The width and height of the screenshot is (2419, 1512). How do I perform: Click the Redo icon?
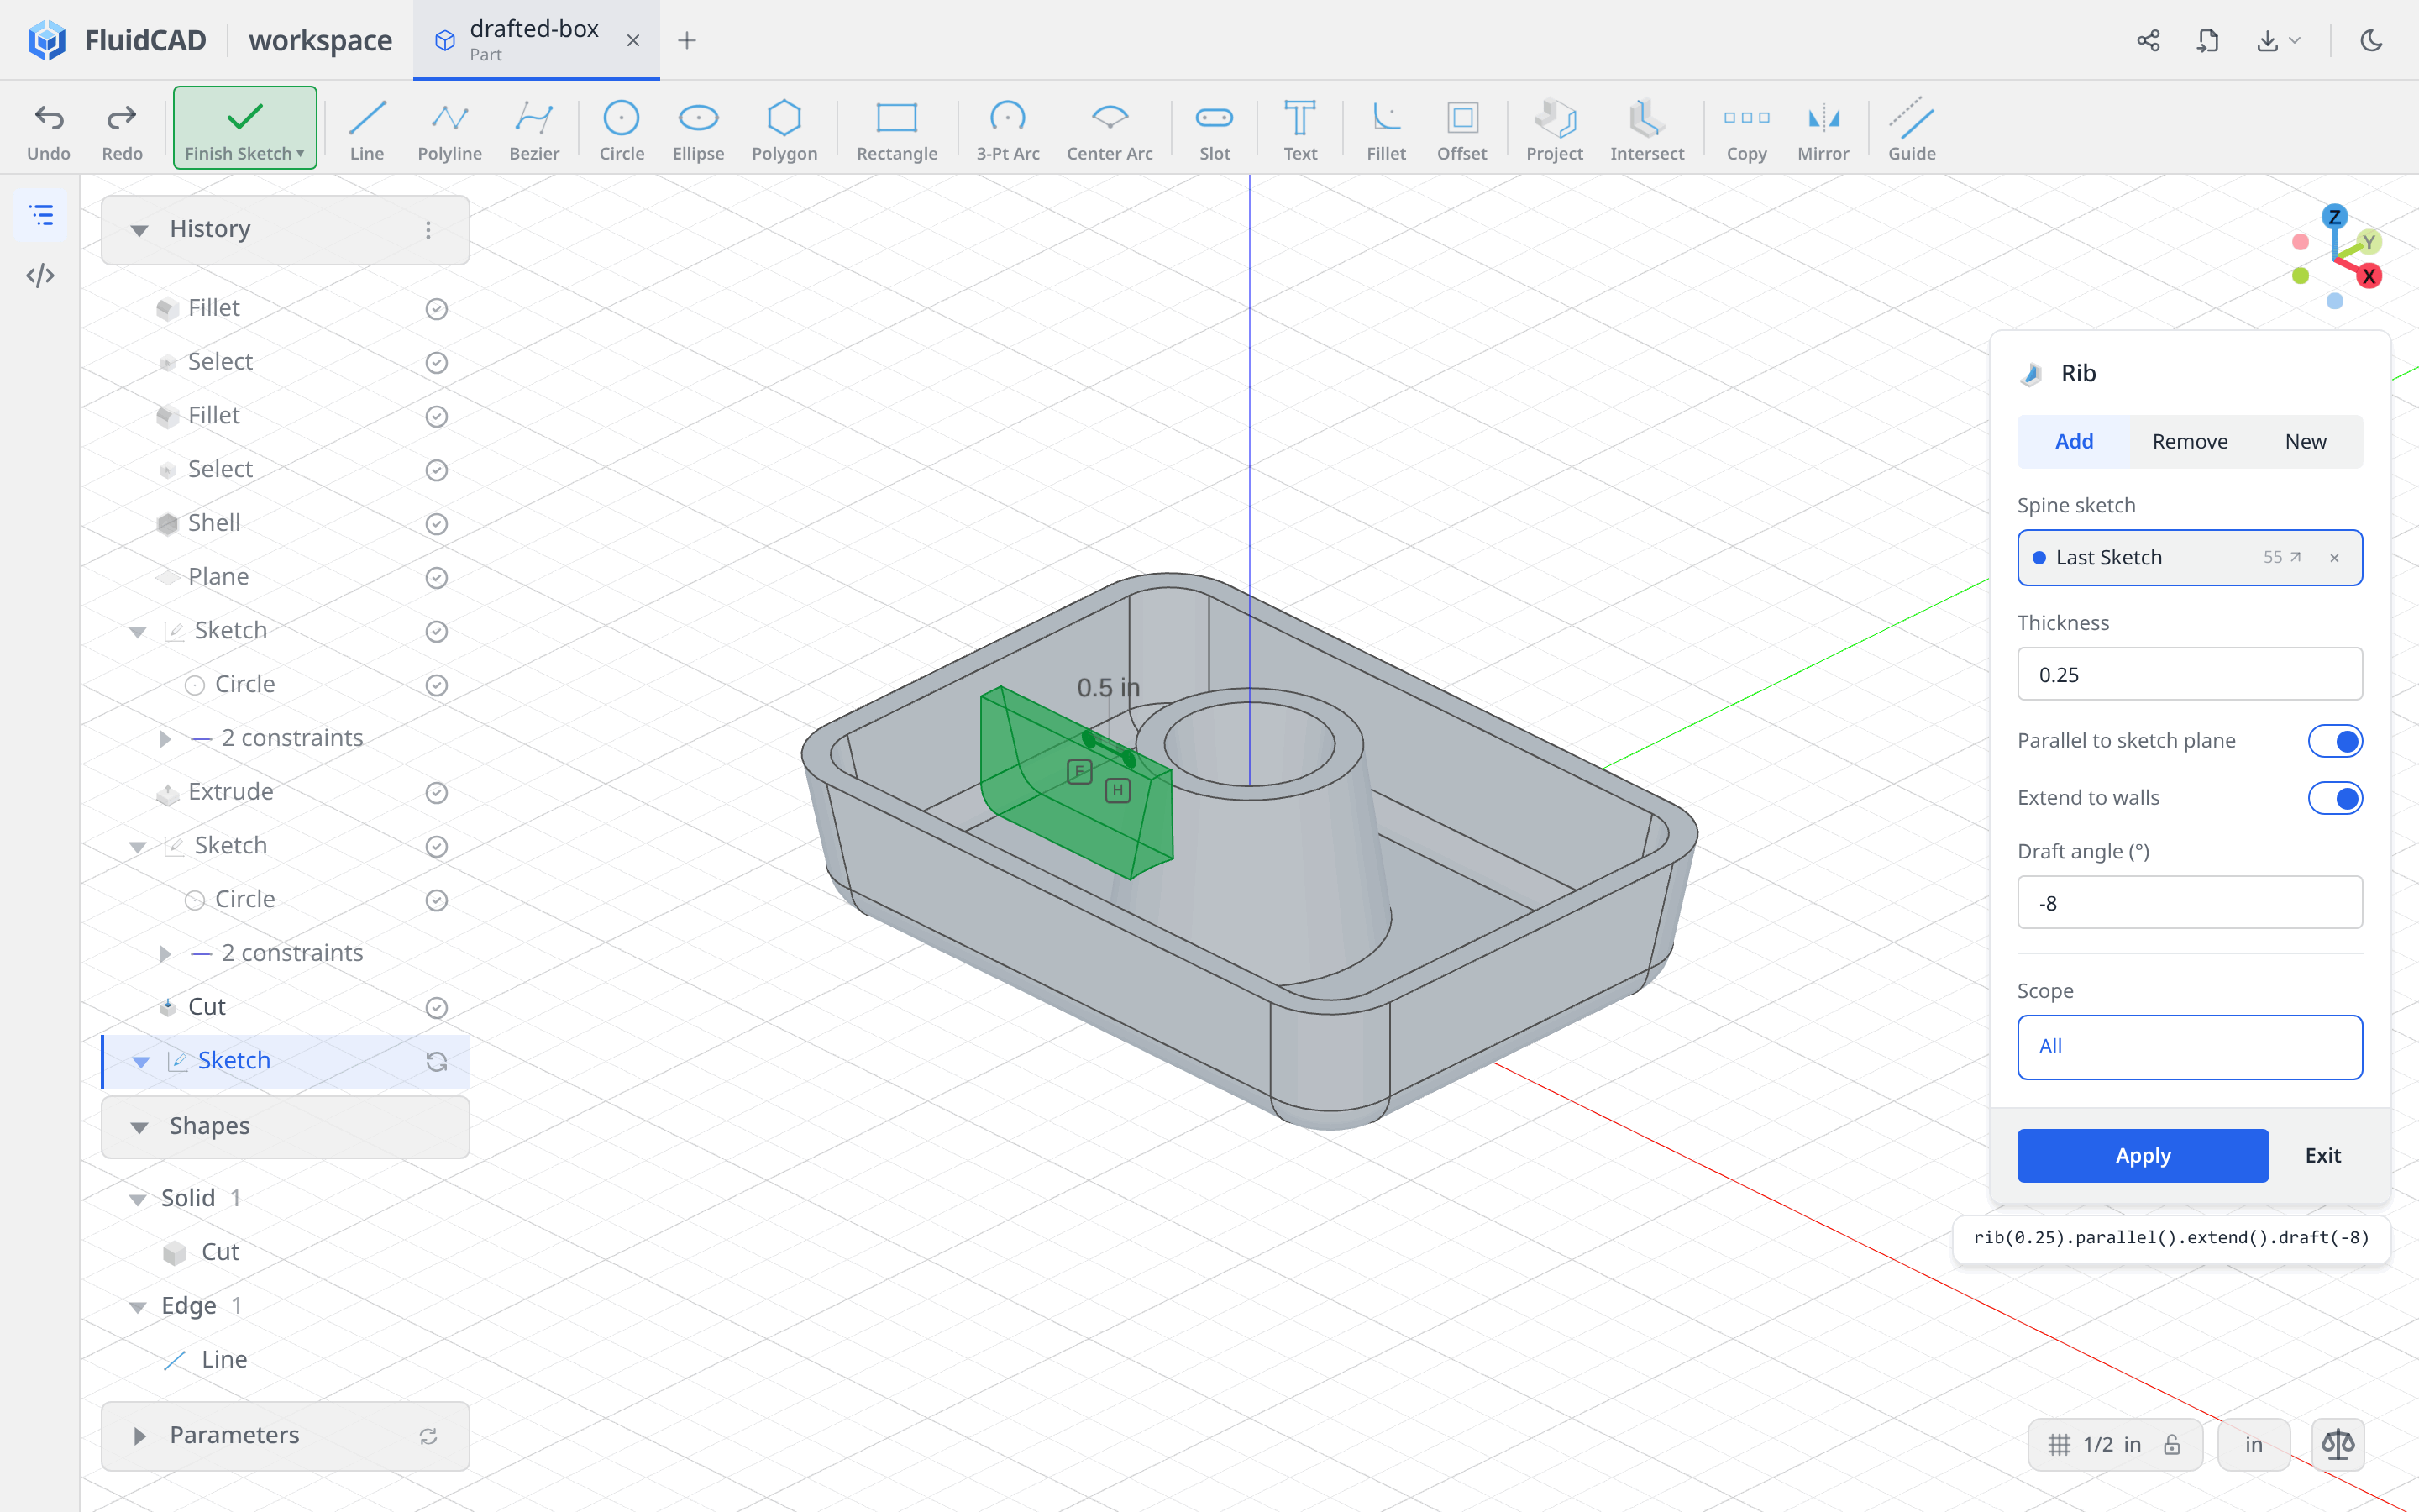click(x=122, y=119)
